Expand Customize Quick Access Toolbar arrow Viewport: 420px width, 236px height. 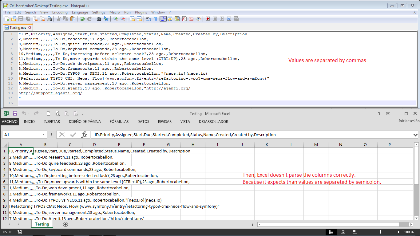point(82,114)
